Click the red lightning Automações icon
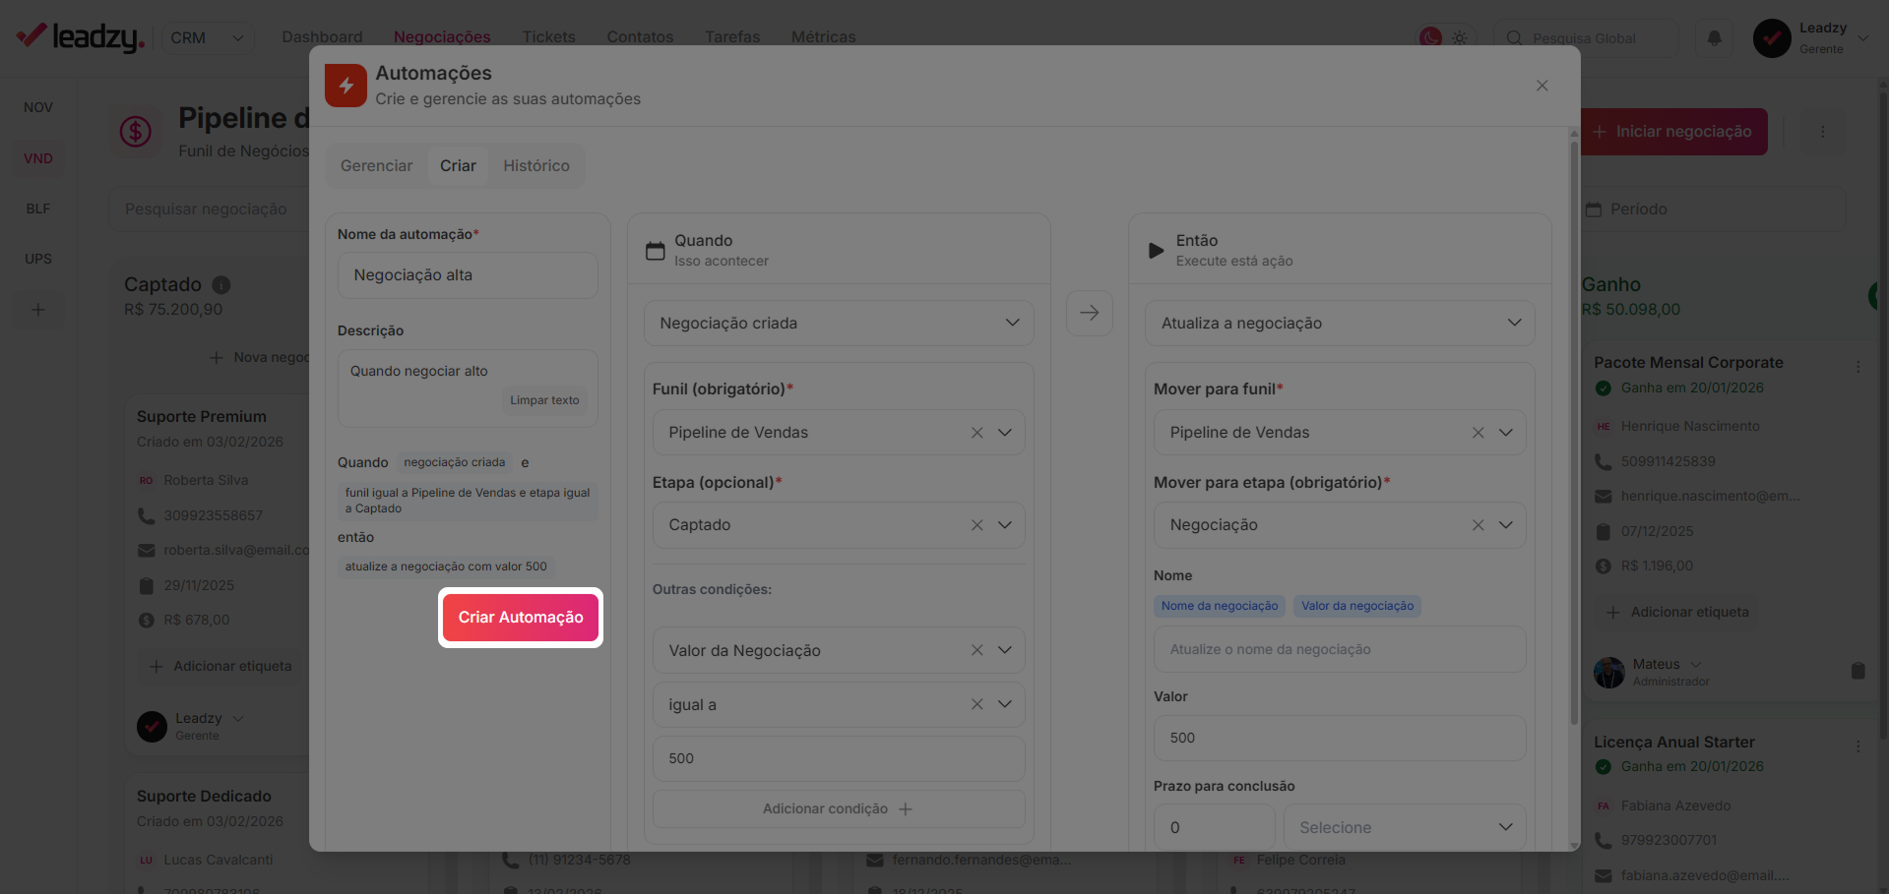 tap(346, 86)
